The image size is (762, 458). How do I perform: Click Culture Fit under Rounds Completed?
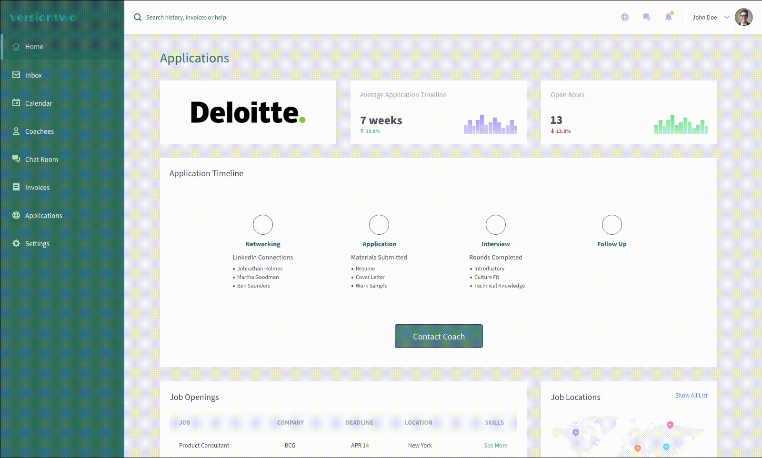tap(487, 277)
